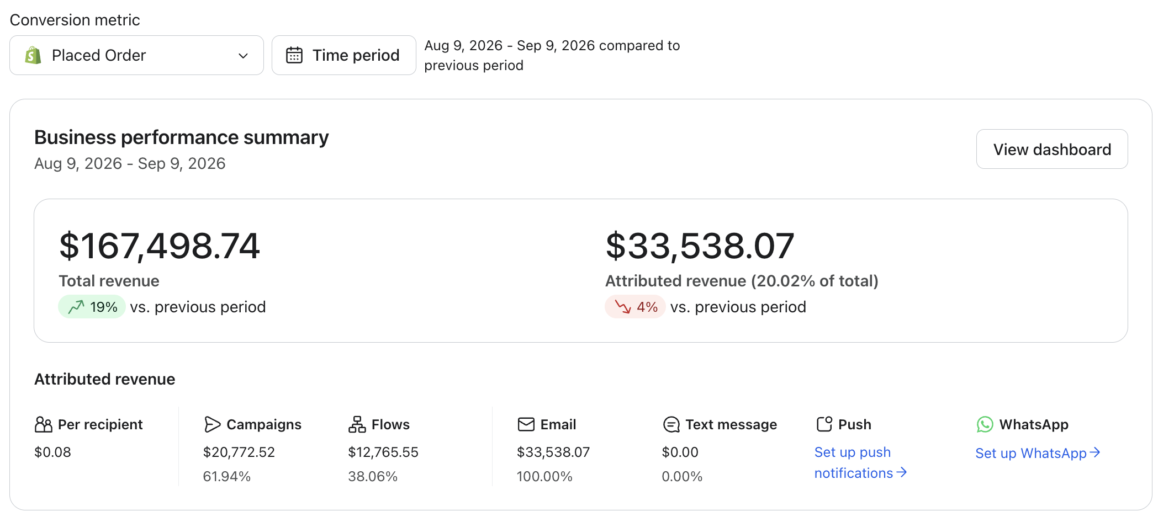
Task: Click the green upward trend arrow icon
Action: pos(76,307)
